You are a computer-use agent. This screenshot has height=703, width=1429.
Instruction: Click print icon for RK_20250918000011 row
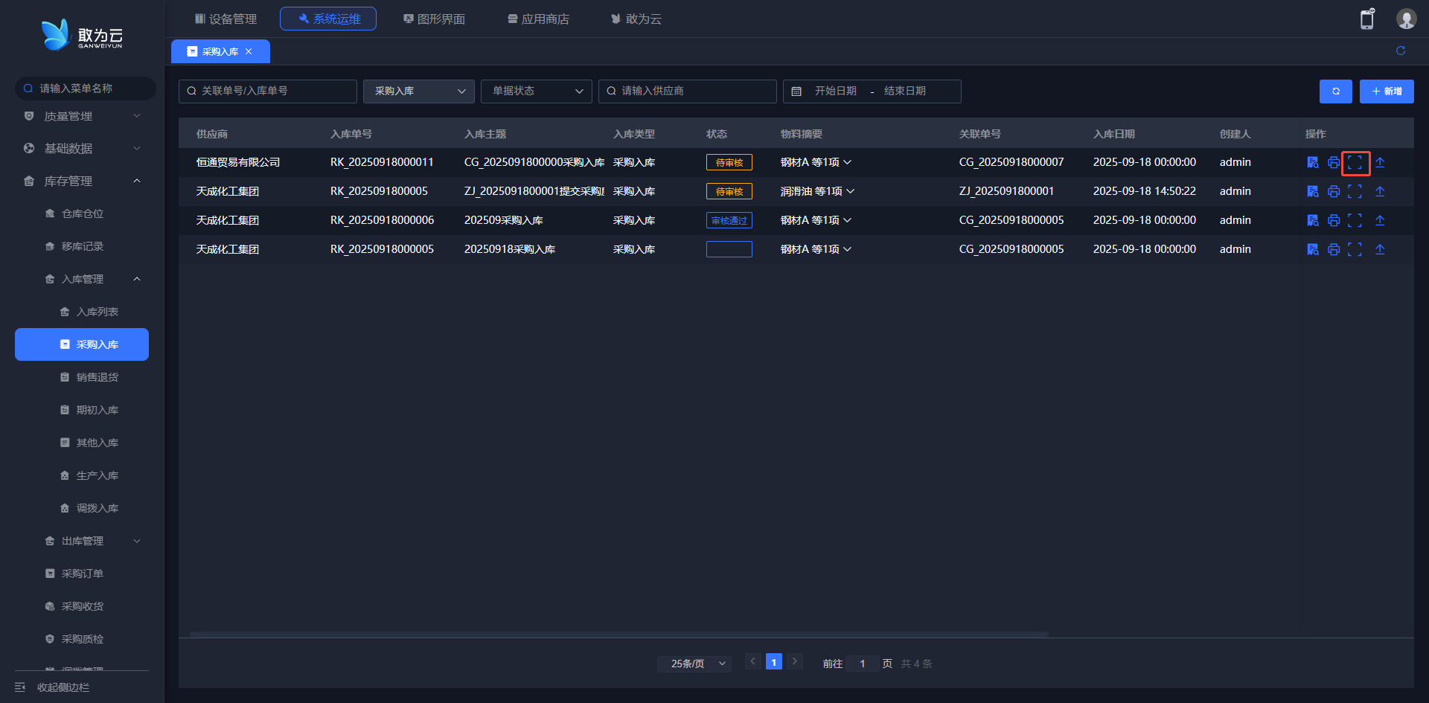point(1333,162)
